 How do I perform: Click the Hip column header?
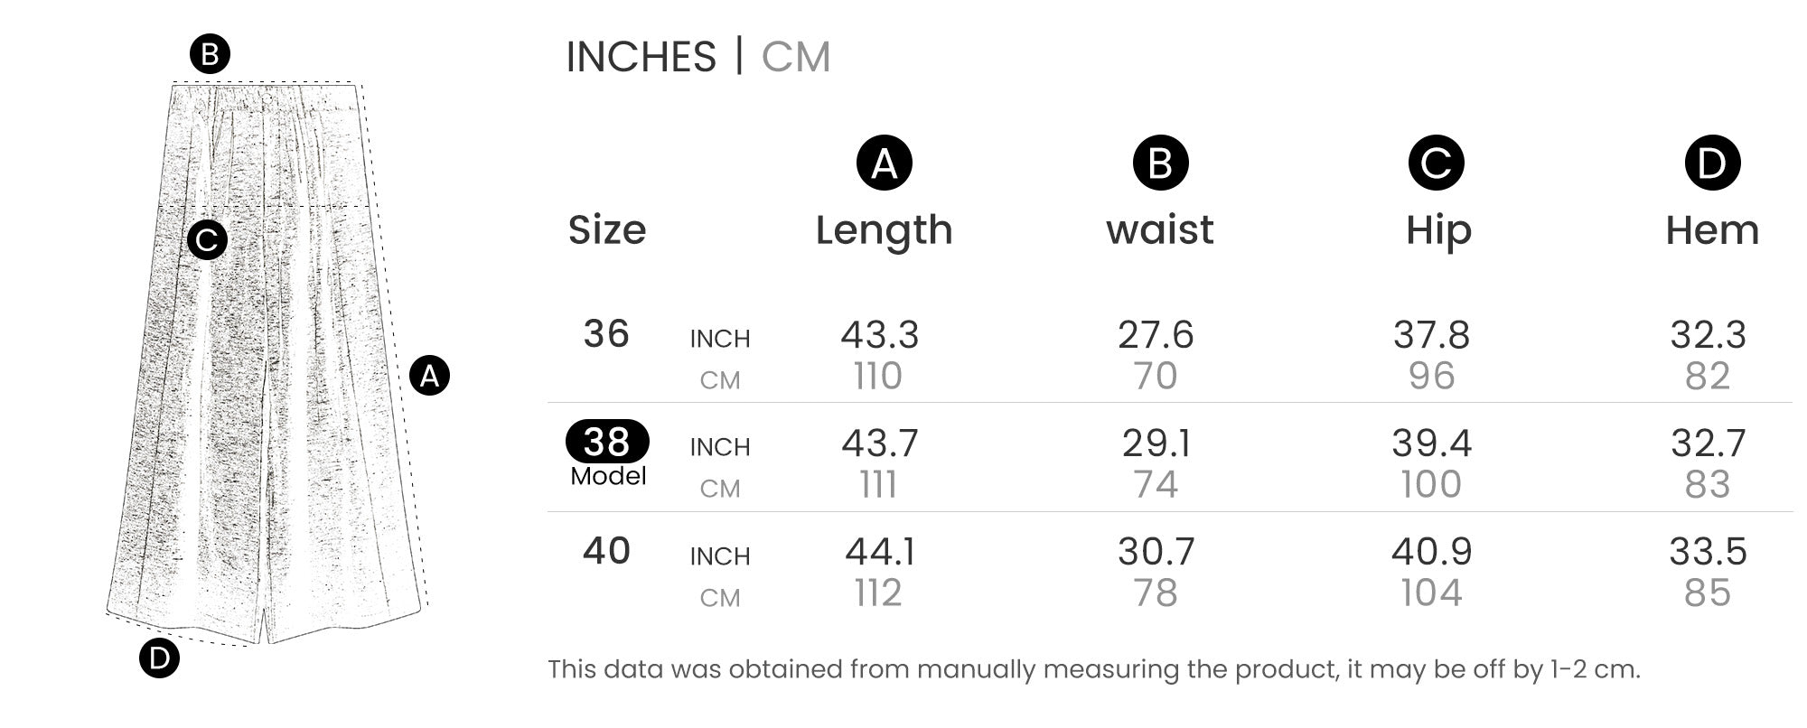[1438, 230]
